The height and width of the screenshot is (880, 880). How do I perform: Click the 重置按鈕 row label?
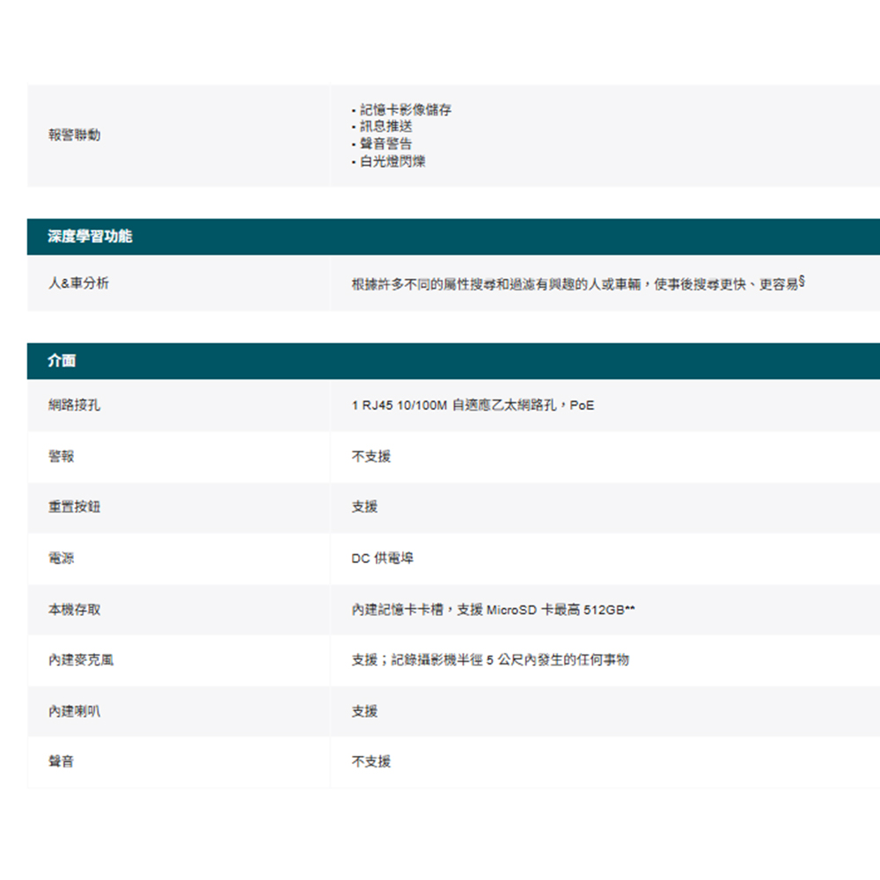click(74, 508)
